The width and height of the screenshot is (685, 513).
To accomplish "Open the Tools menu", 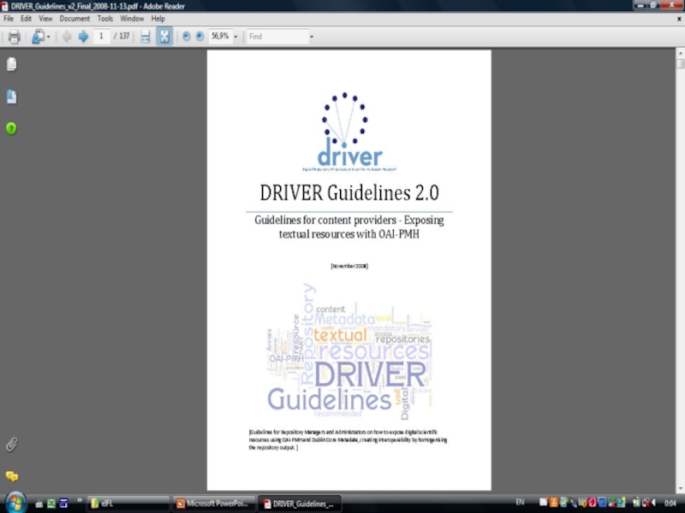I will coord(105,18).
